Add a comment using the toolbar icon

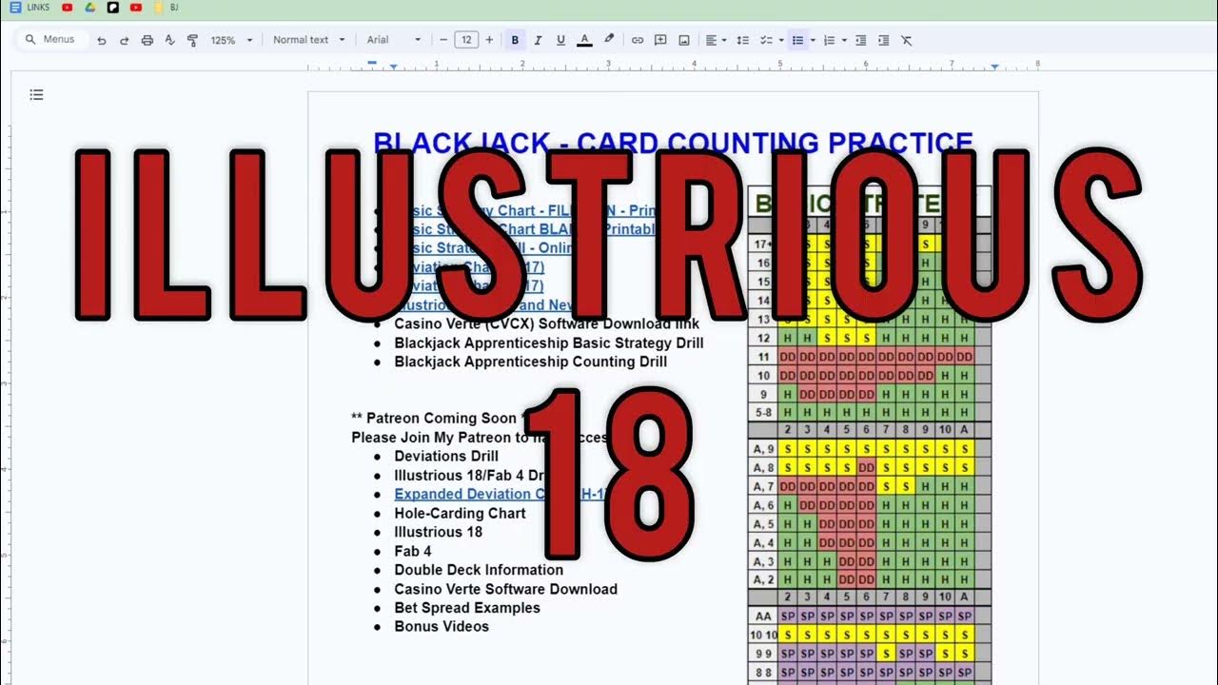660,40
